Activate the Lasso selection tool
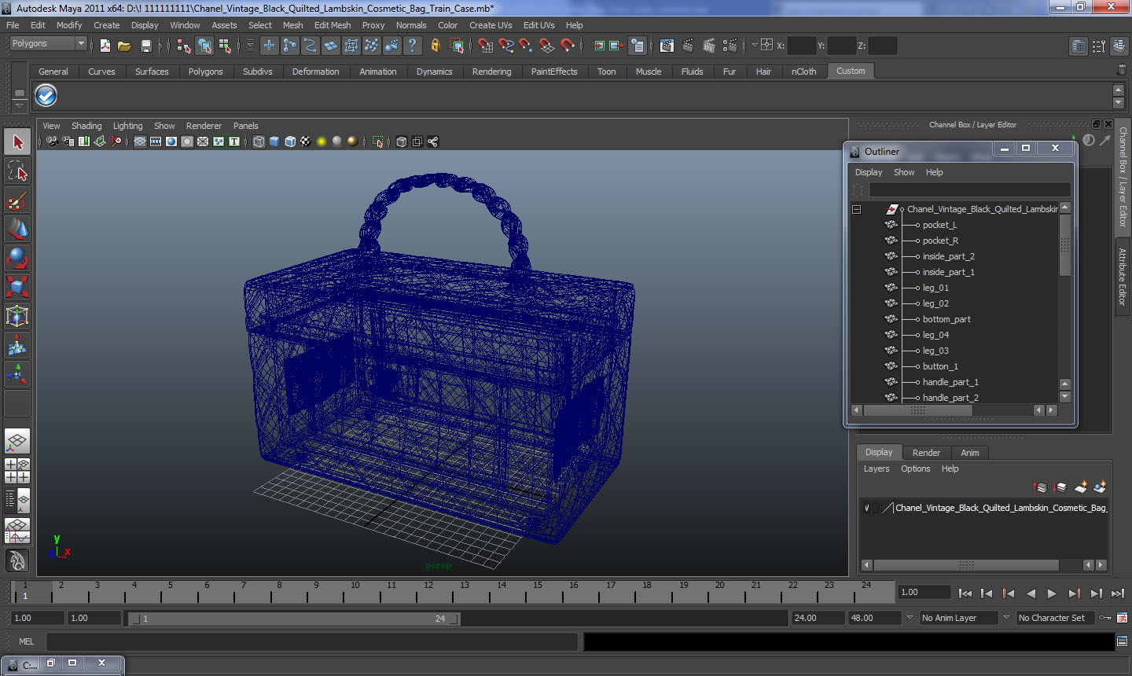The width and height of the screenshot is (1132, 676). 17,171
